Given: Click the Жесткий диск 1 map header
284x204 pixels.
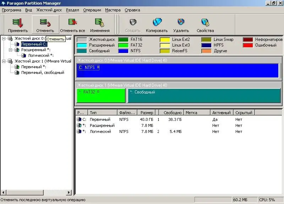Looking at the screenshot, I should pos(122,85).
